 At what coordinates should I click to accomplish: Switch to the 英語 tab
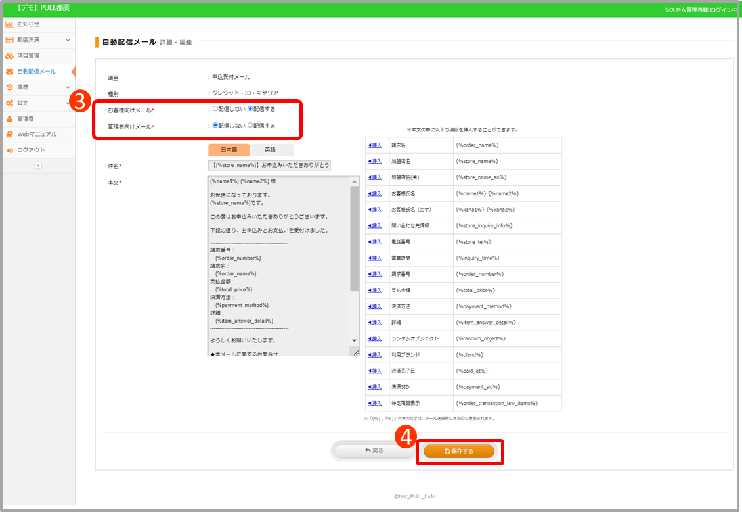tap(270, 150)
